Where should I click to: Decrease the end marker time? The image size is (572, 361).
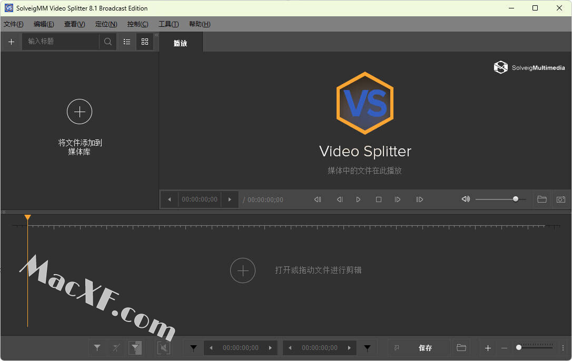[x=290, y=348]
